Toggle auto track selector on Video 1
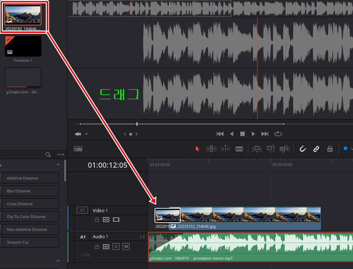 click(x=106, y=219)
